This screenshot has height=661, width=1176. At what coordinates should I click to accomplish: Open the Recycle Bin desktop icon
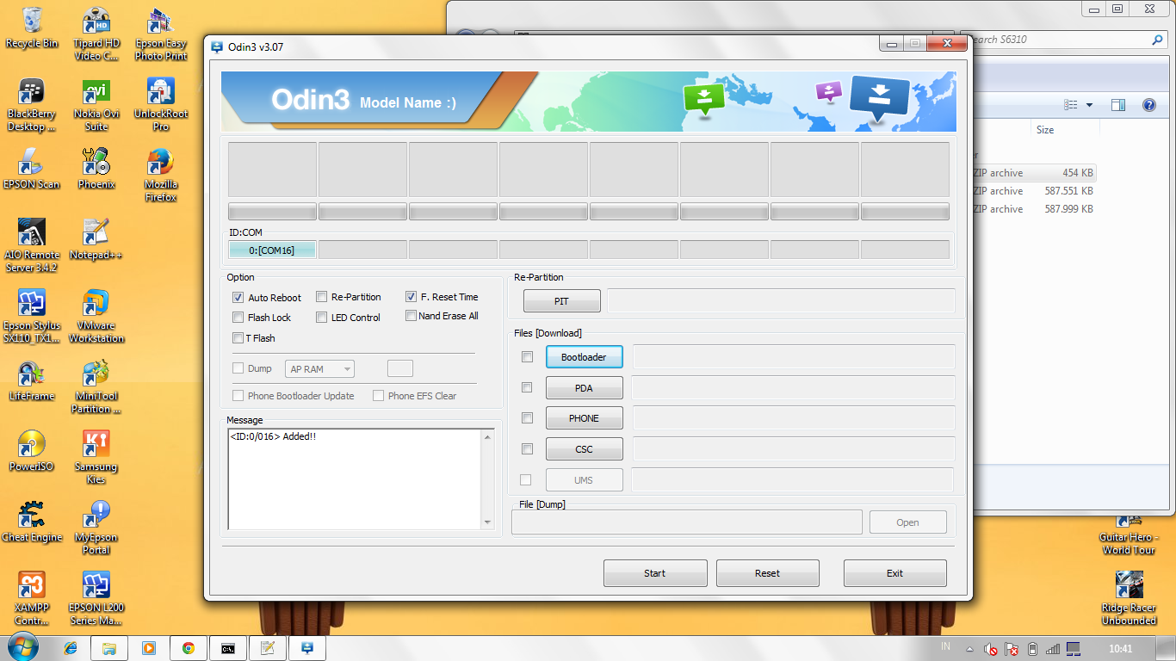(x=32, y=28)
